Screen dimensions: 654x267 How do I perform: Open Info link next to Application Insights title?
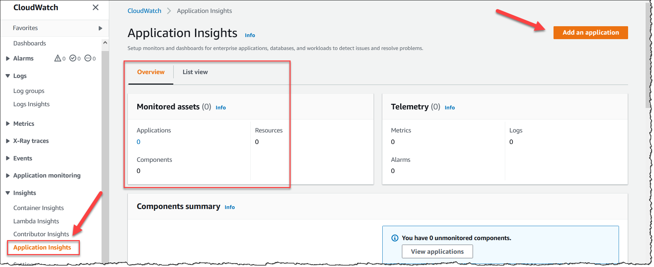[x=250, y=35]
